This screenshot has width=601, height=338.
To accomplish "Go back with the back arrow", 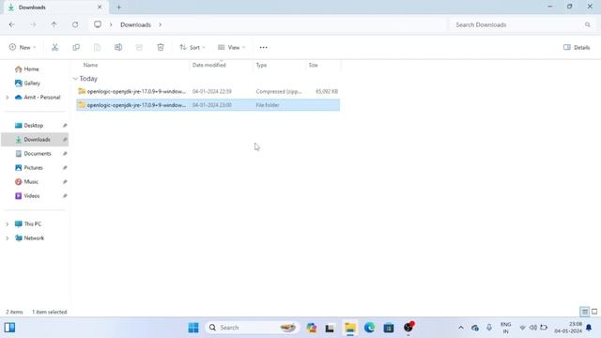I will pyautogui.click(x=12, y=24).
